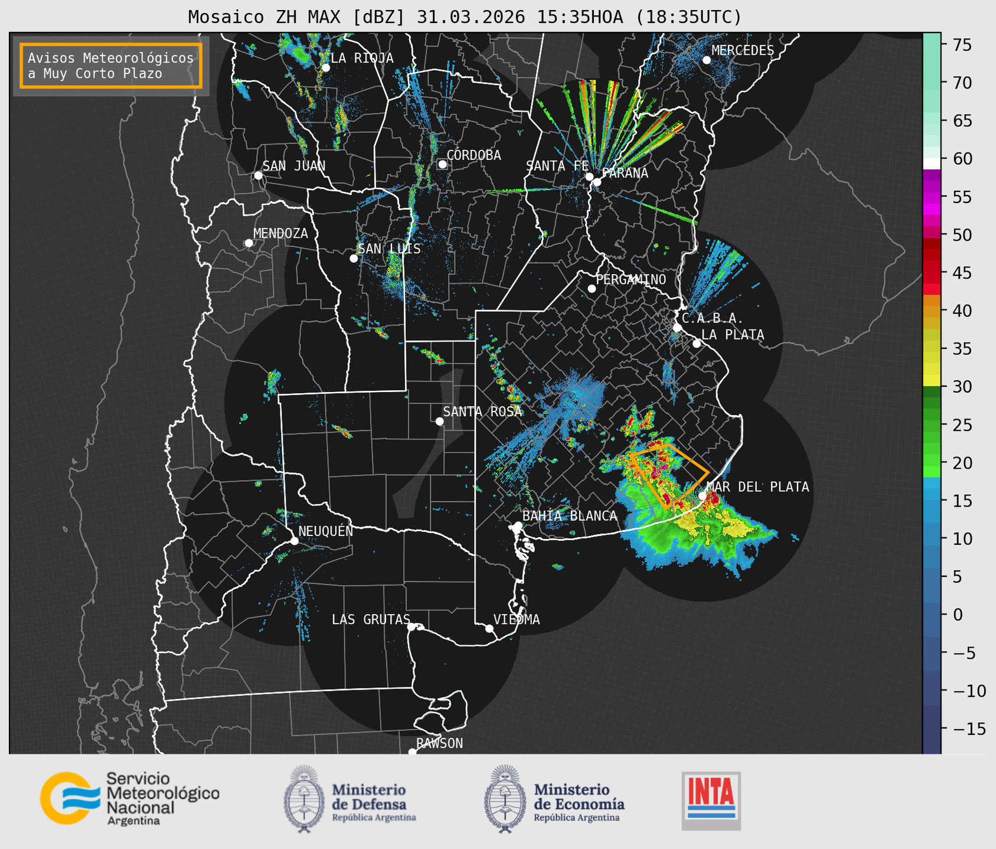Click the BAHÍA BLANCA city label
This screenshot has width=996, height=849.
[x=570, y=516]
